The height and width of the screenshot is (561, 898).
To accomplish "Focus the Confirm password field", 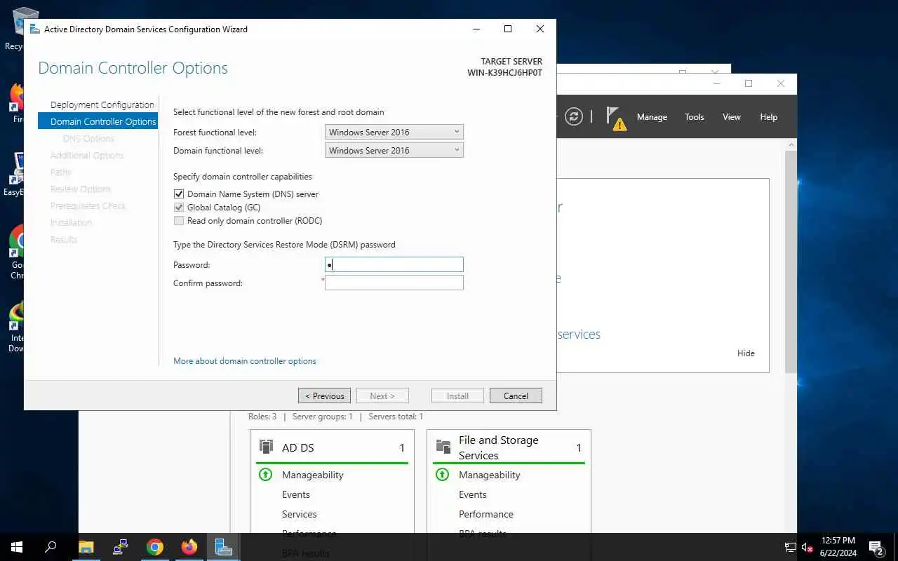I will (x=394, y=283).
